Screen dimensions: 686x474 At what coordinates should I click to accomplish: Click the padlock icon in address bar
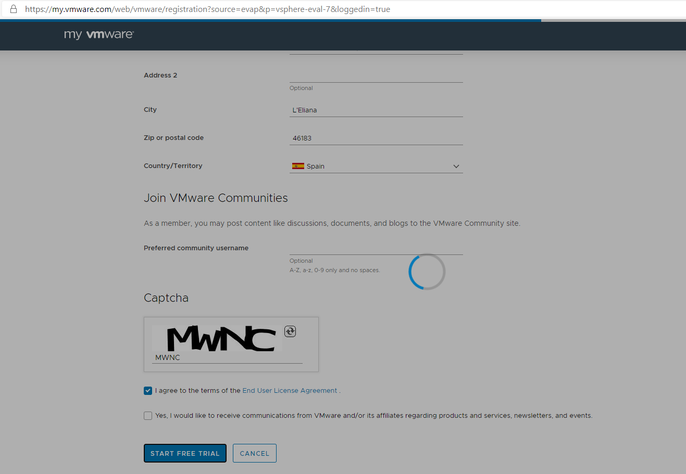14,9
